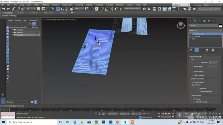Open the Rendering menu

tap(79, 5)
